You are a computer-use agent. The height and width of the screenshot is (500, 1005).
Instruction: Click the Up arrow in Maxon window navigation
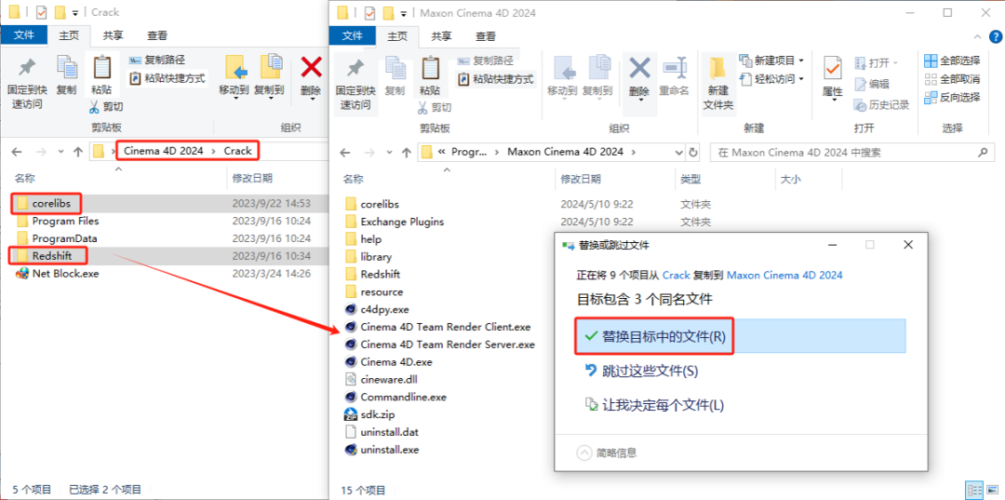406,152
